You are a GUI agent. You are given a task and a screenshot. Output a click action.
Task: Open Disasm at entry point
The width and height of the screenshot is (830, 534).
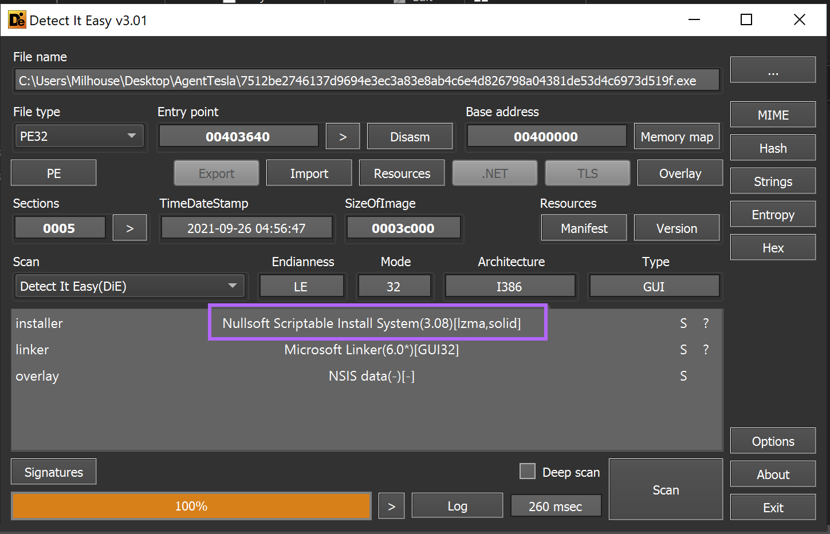410,136
